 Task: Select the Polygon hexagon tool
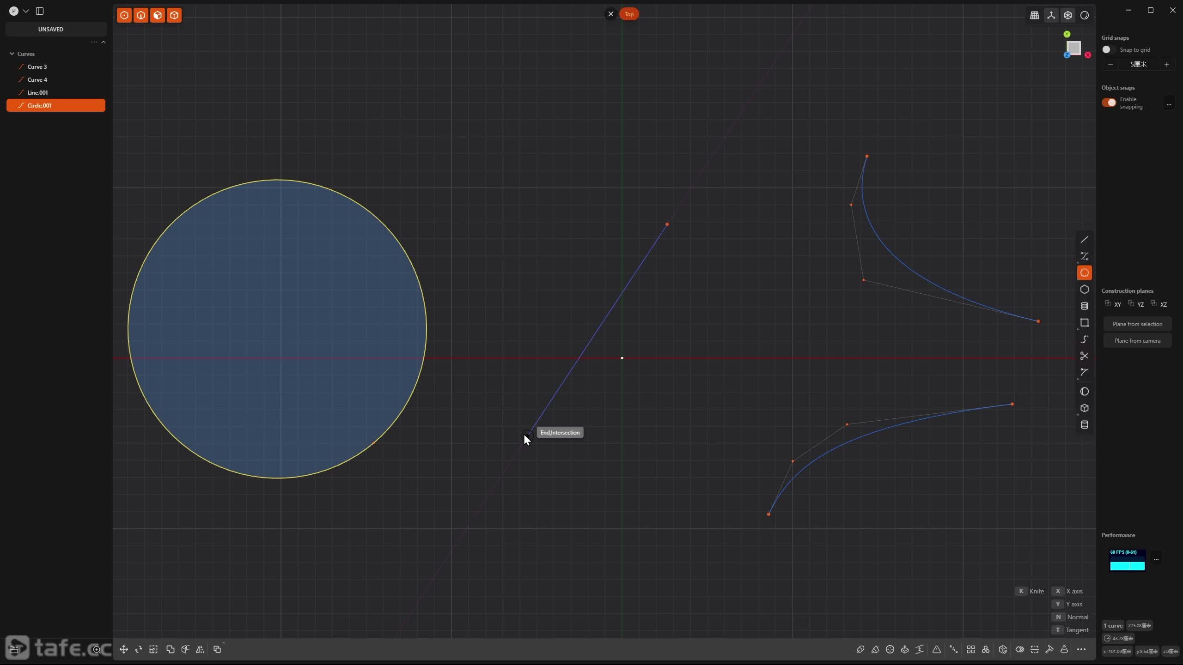tap(1084, 290)
